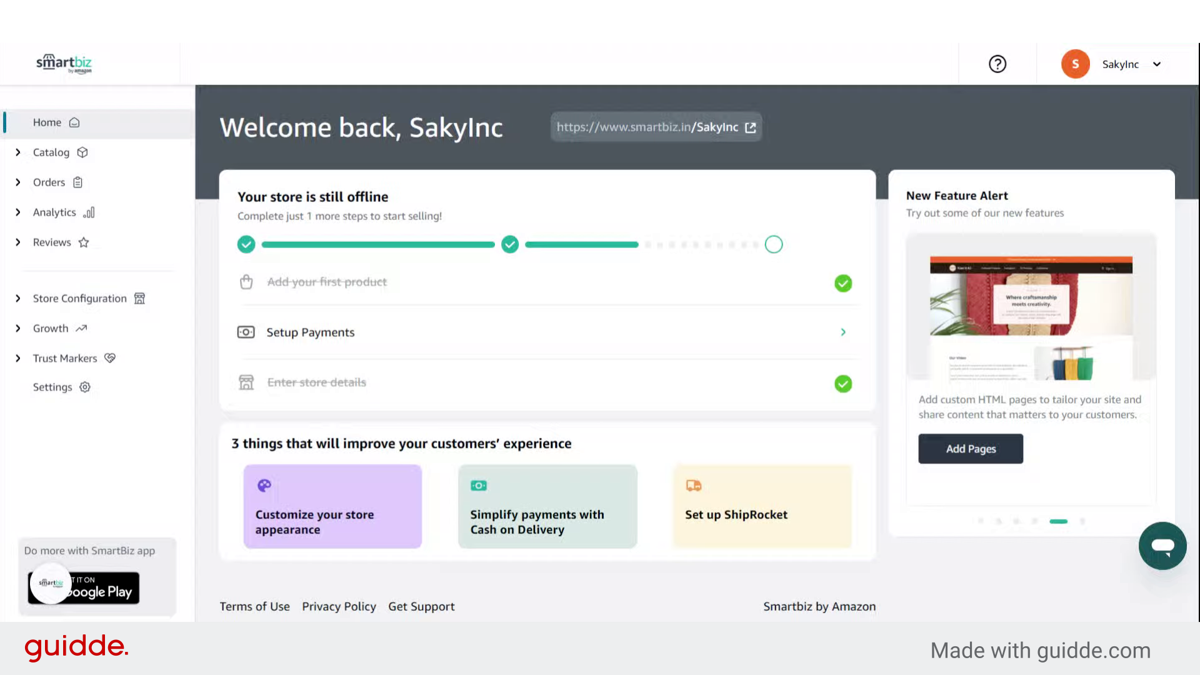Screen dimensions: 1200x675
Task: Click the Settings gear icon
Action: coord(85,387)
